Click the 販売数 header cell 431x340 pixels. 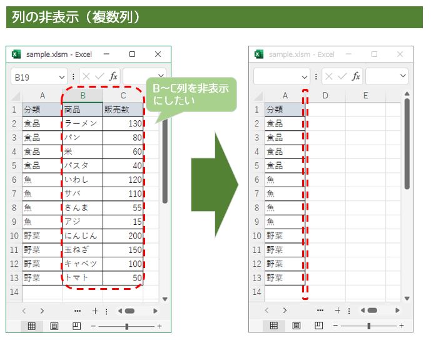pyautogui.click(x=123, y=110)
